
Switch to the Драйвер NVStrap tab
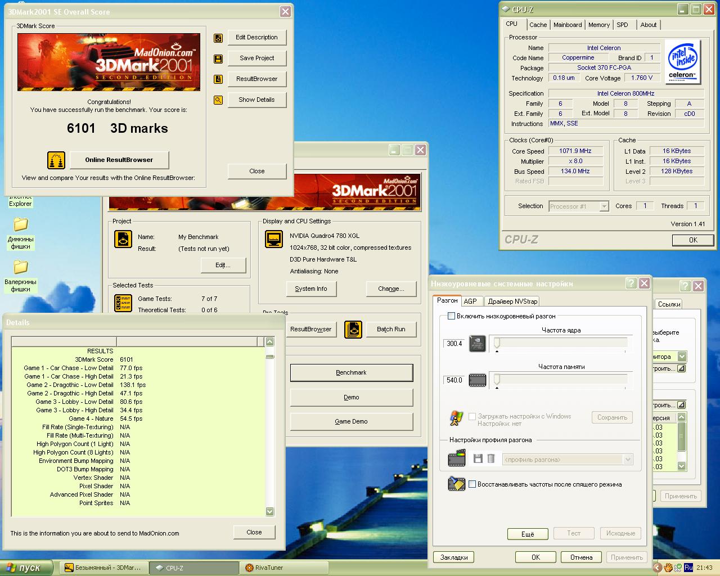tap(512, 301)
